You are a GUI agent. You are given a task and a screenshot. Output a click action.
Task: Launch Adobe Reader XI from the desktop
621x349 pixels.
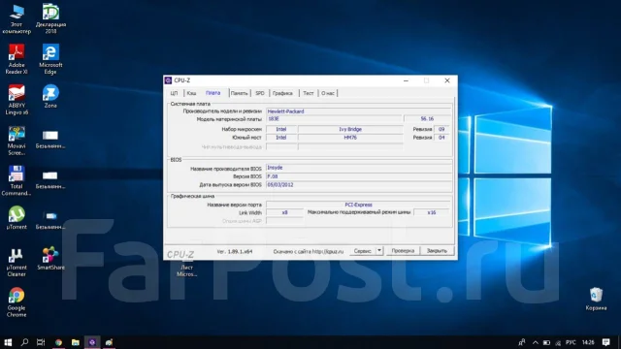16,59
